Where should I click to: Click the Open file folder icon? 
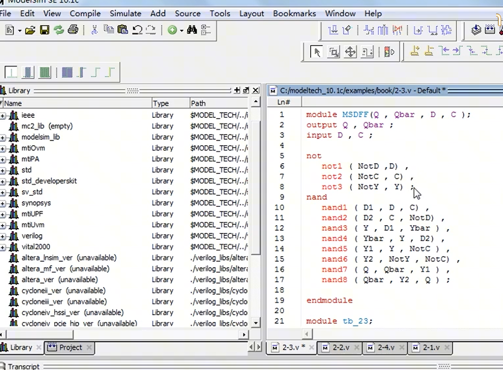pyautogui.click(x=30, y=30)
